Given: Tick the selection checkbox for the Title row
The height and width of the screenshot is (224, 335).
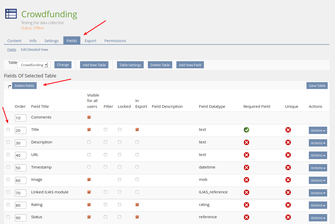Looking at the screenshot, I should [x=8, y=130].
